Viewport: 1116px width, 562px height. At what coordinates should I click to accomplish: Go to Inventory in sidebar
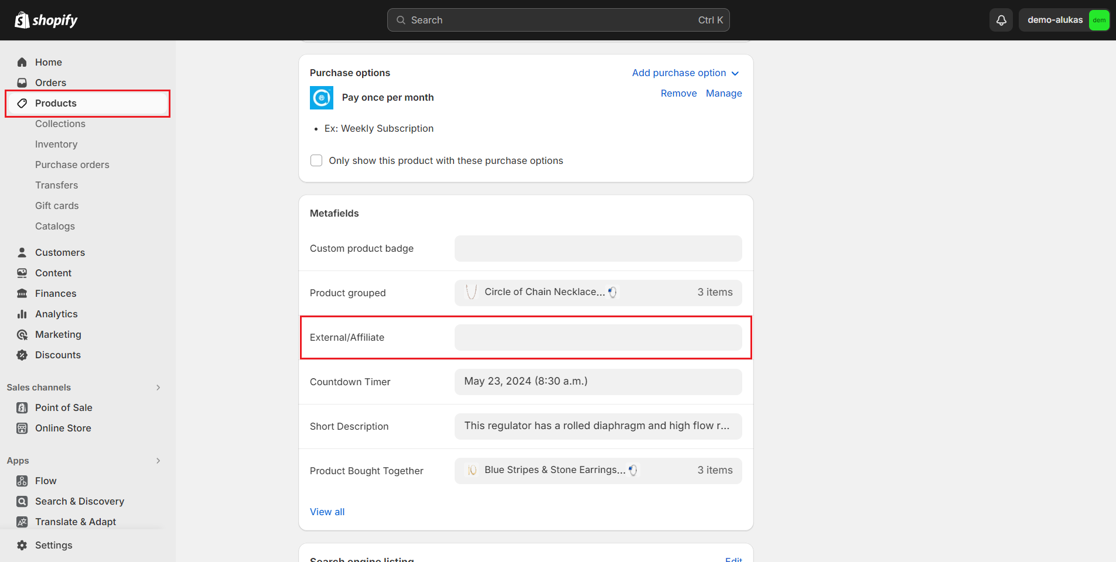(56, 144)
